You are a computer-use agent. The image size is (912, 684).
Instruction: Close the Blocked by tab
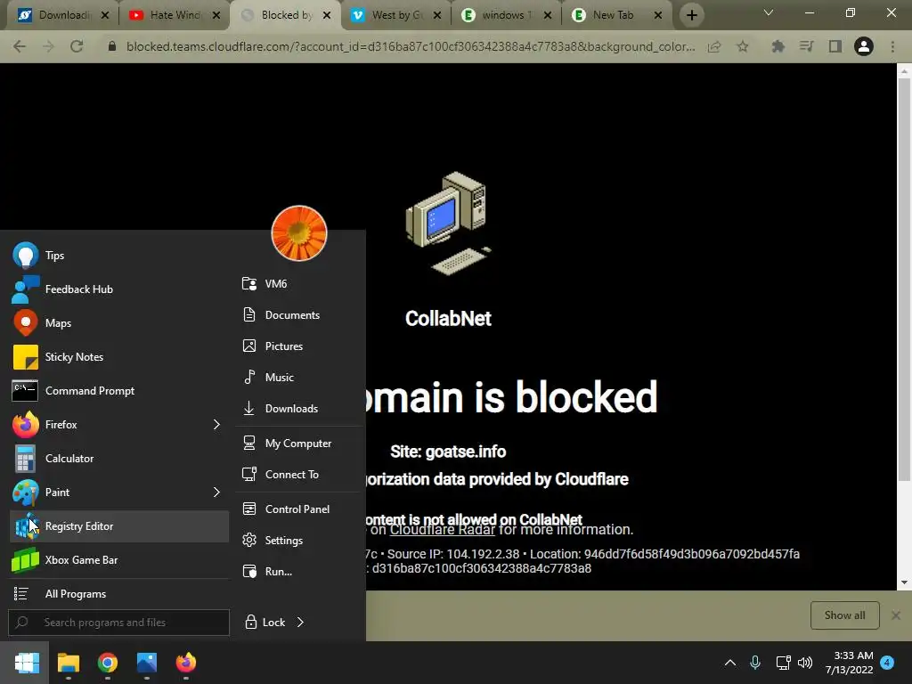coord(327,15)
